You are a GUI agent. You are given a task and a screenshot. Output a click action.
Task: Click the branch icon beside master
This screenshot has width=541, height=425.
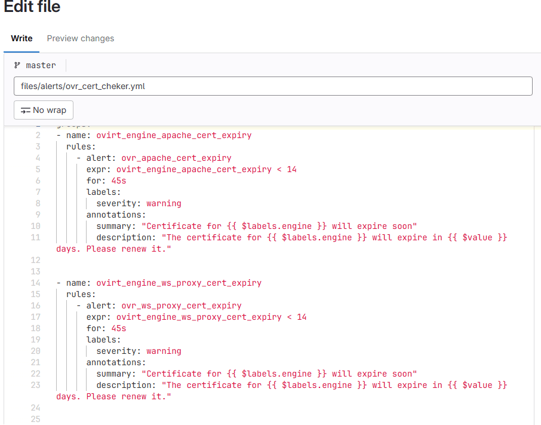coord(17,65)
